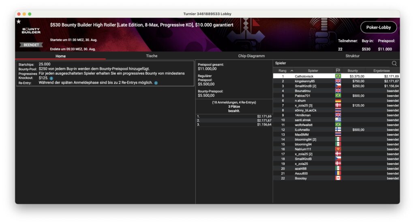The image size is (415, 224).
Task: Click the green macOS fullscreen button
Action: (30, 14)
